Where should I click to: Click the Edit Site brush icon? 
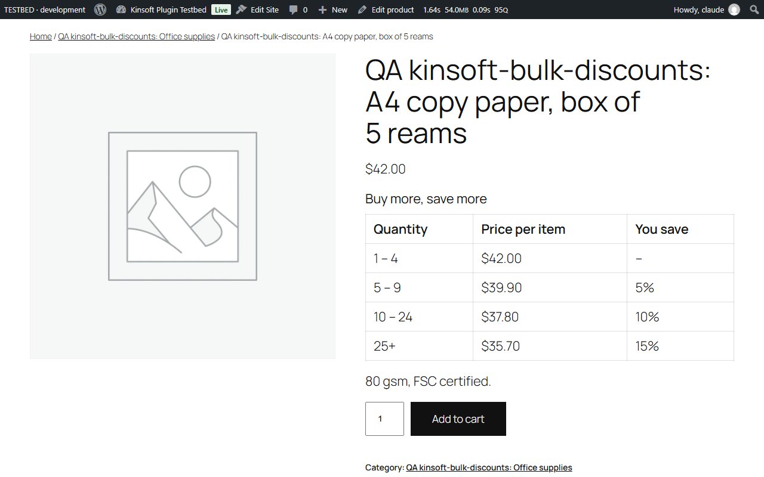click(241, 10)
